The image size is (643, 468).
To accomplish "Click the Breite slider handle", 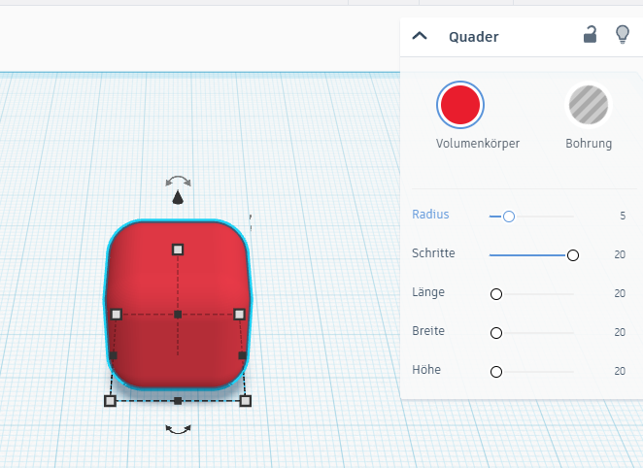I will tap(496, 333).
